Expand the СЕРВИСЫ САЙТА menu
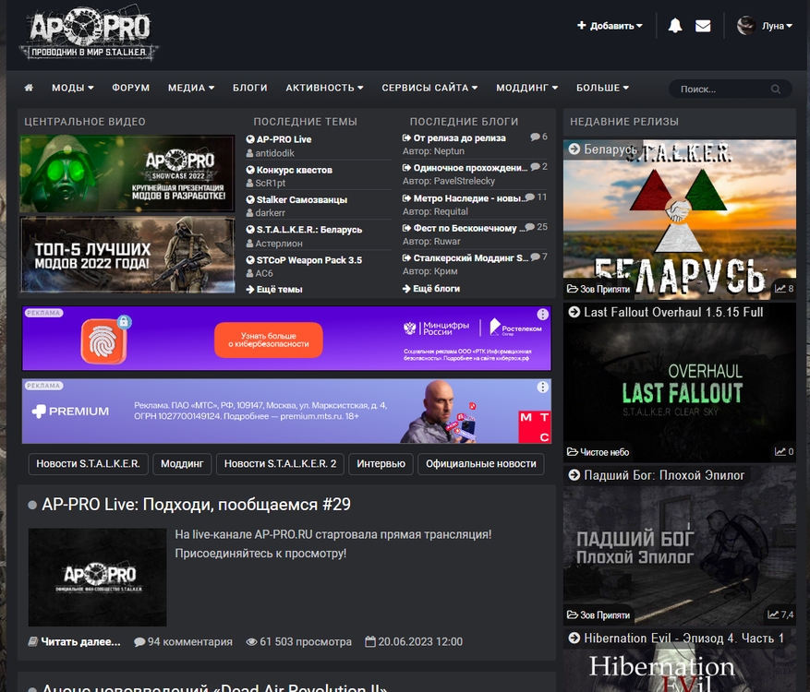The width and height of the screenshot is (810, 692). coord(429,88)
